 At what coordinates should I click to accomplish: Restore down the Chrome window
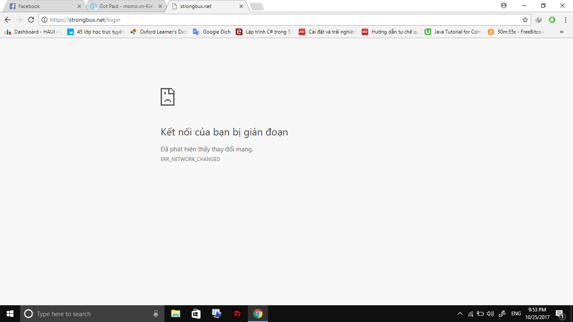[x=543, y=5]
